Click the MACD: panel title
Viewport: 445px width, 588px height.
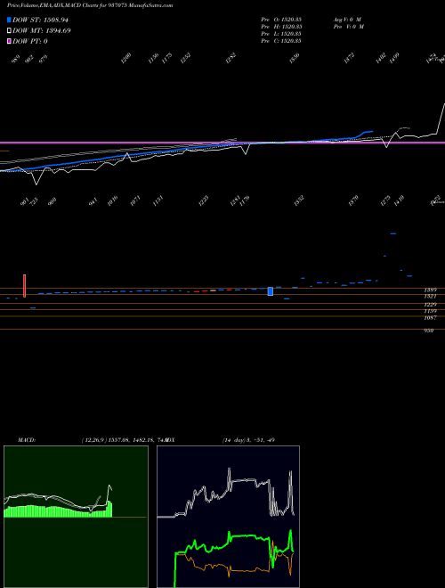26,440
